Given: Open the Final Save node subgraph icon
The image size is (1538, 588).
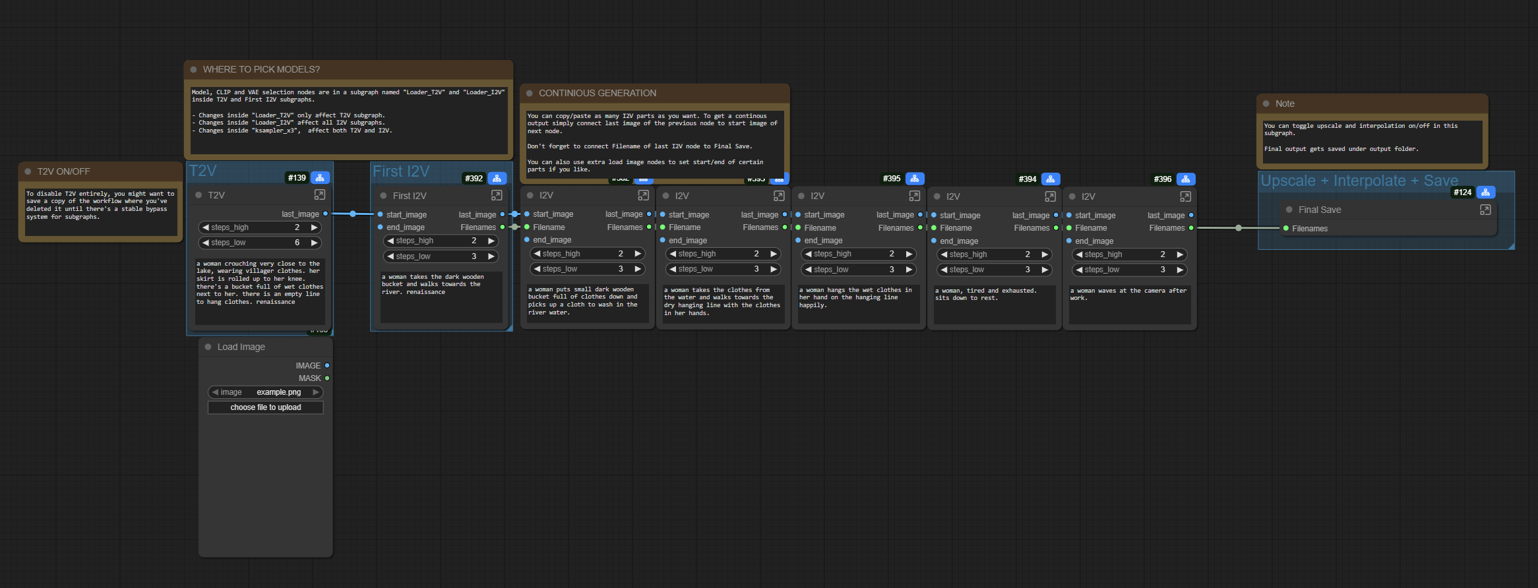Looking at the screenshot, I should pos(1485,210).
